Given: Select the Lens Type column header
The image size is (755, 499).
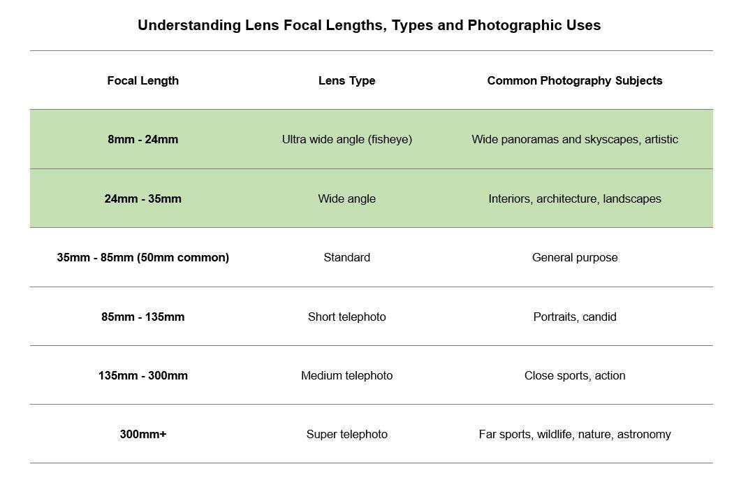Looking at the screenshot, I should click(x=346, y=80).
